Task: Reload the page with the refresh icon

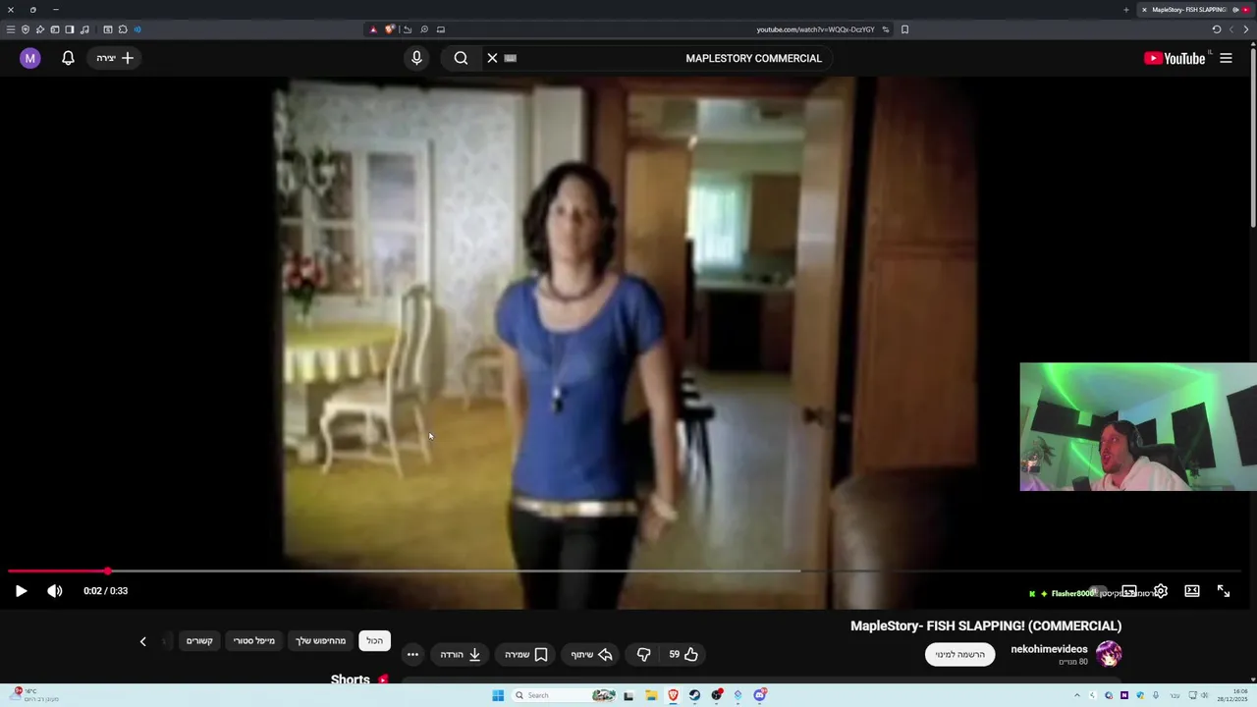Action: [1216, 29]
